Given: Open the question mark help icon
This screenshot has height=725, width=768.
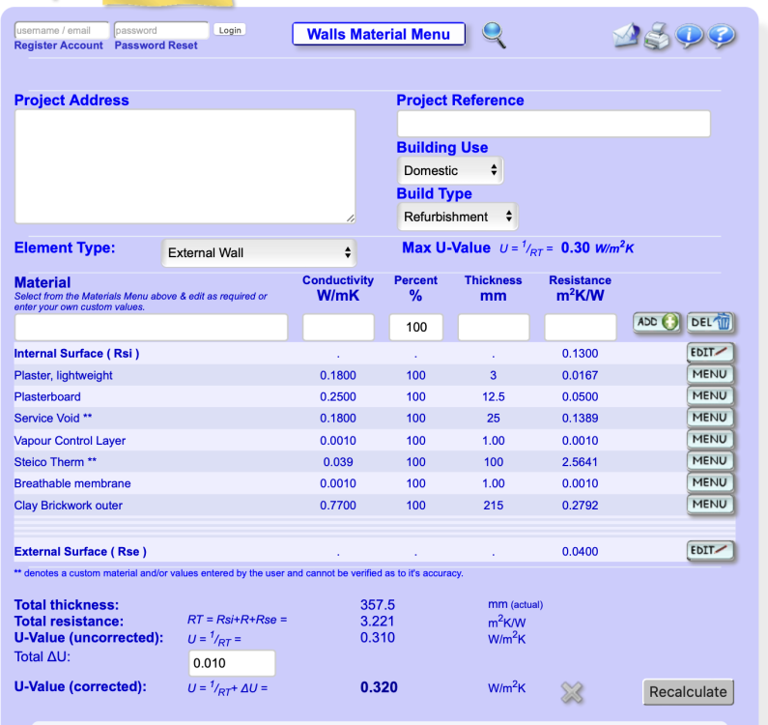Looking at the screenshot, I should click(722, 36).
